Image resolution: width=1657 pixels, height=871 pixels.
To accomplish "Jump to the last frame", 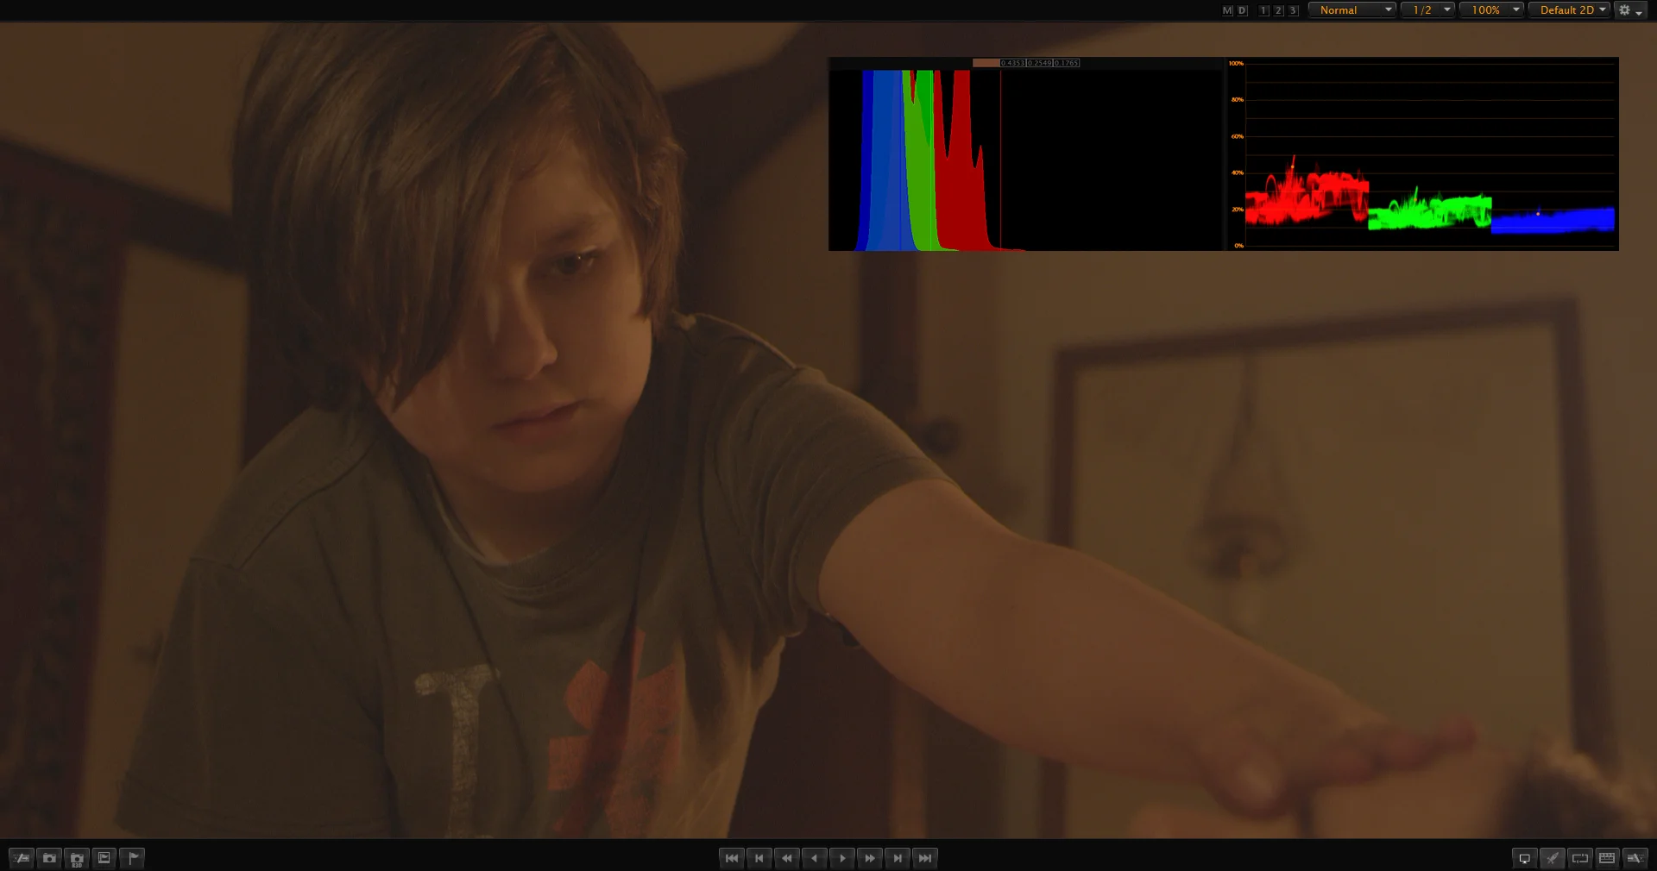I will pos(925,858).
